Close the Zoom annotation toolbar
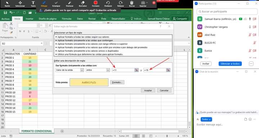 coord(154,3)
